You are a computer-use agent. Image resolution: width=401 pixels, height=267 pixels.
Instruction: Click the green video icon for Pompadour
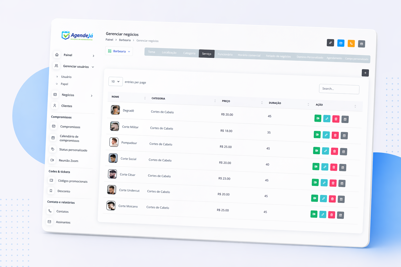pyautogui.click(x=316, y=150)
